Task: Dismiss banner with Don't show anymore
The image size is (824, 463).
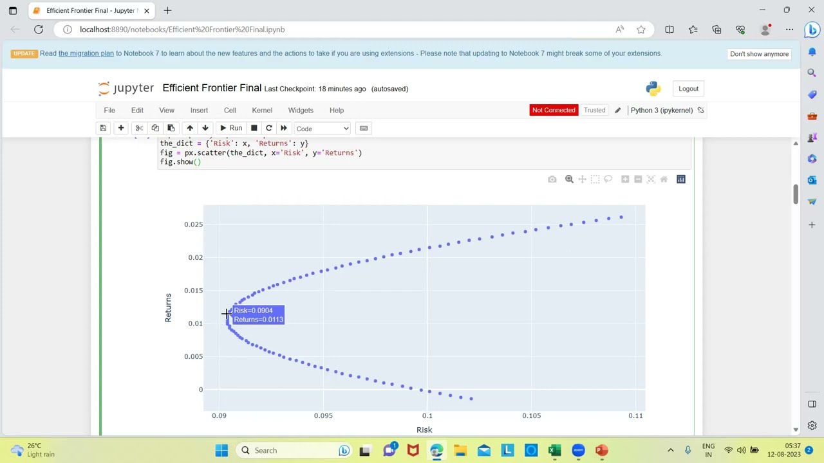Action: [759, 53]
